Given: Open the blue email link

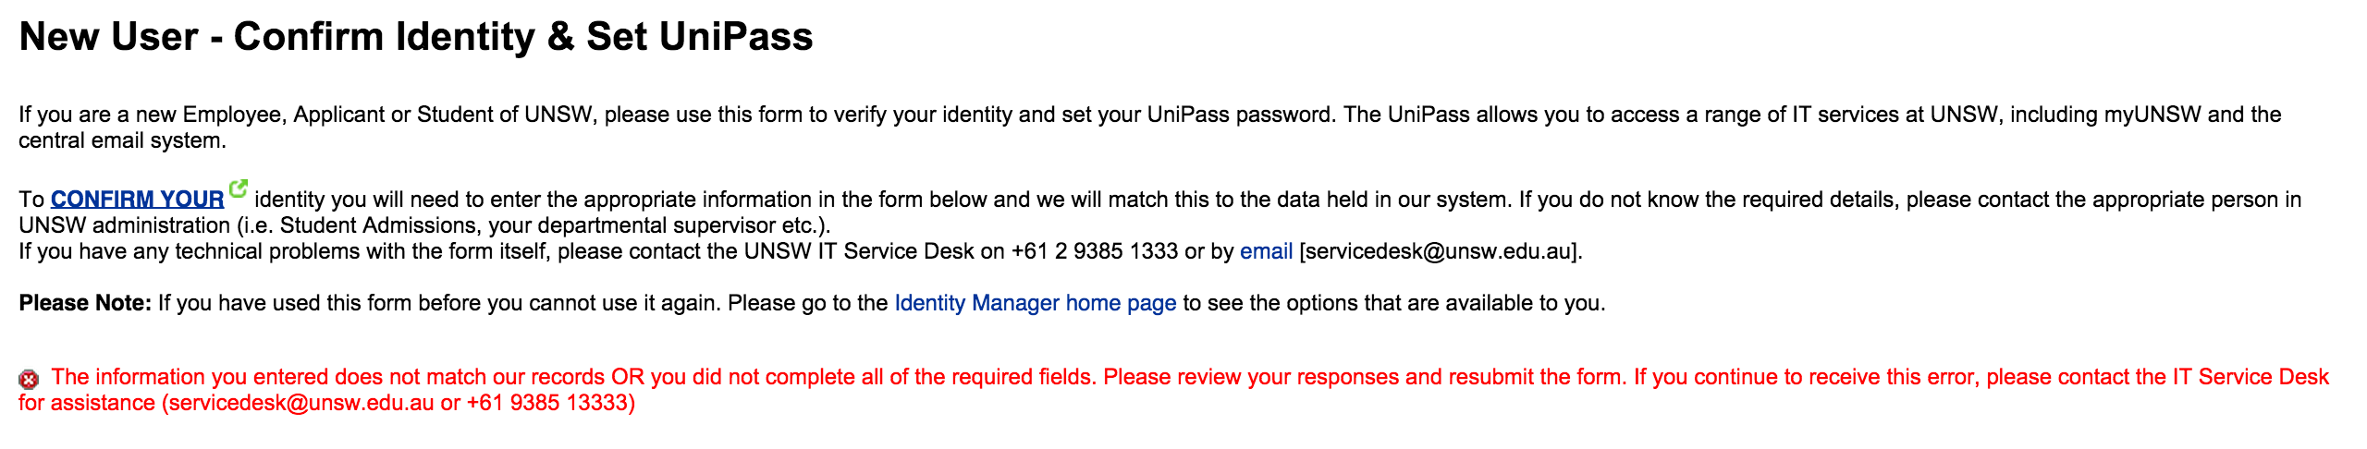Looking at the screenshot, I should pyautogui.click(x=1266, y=251).
